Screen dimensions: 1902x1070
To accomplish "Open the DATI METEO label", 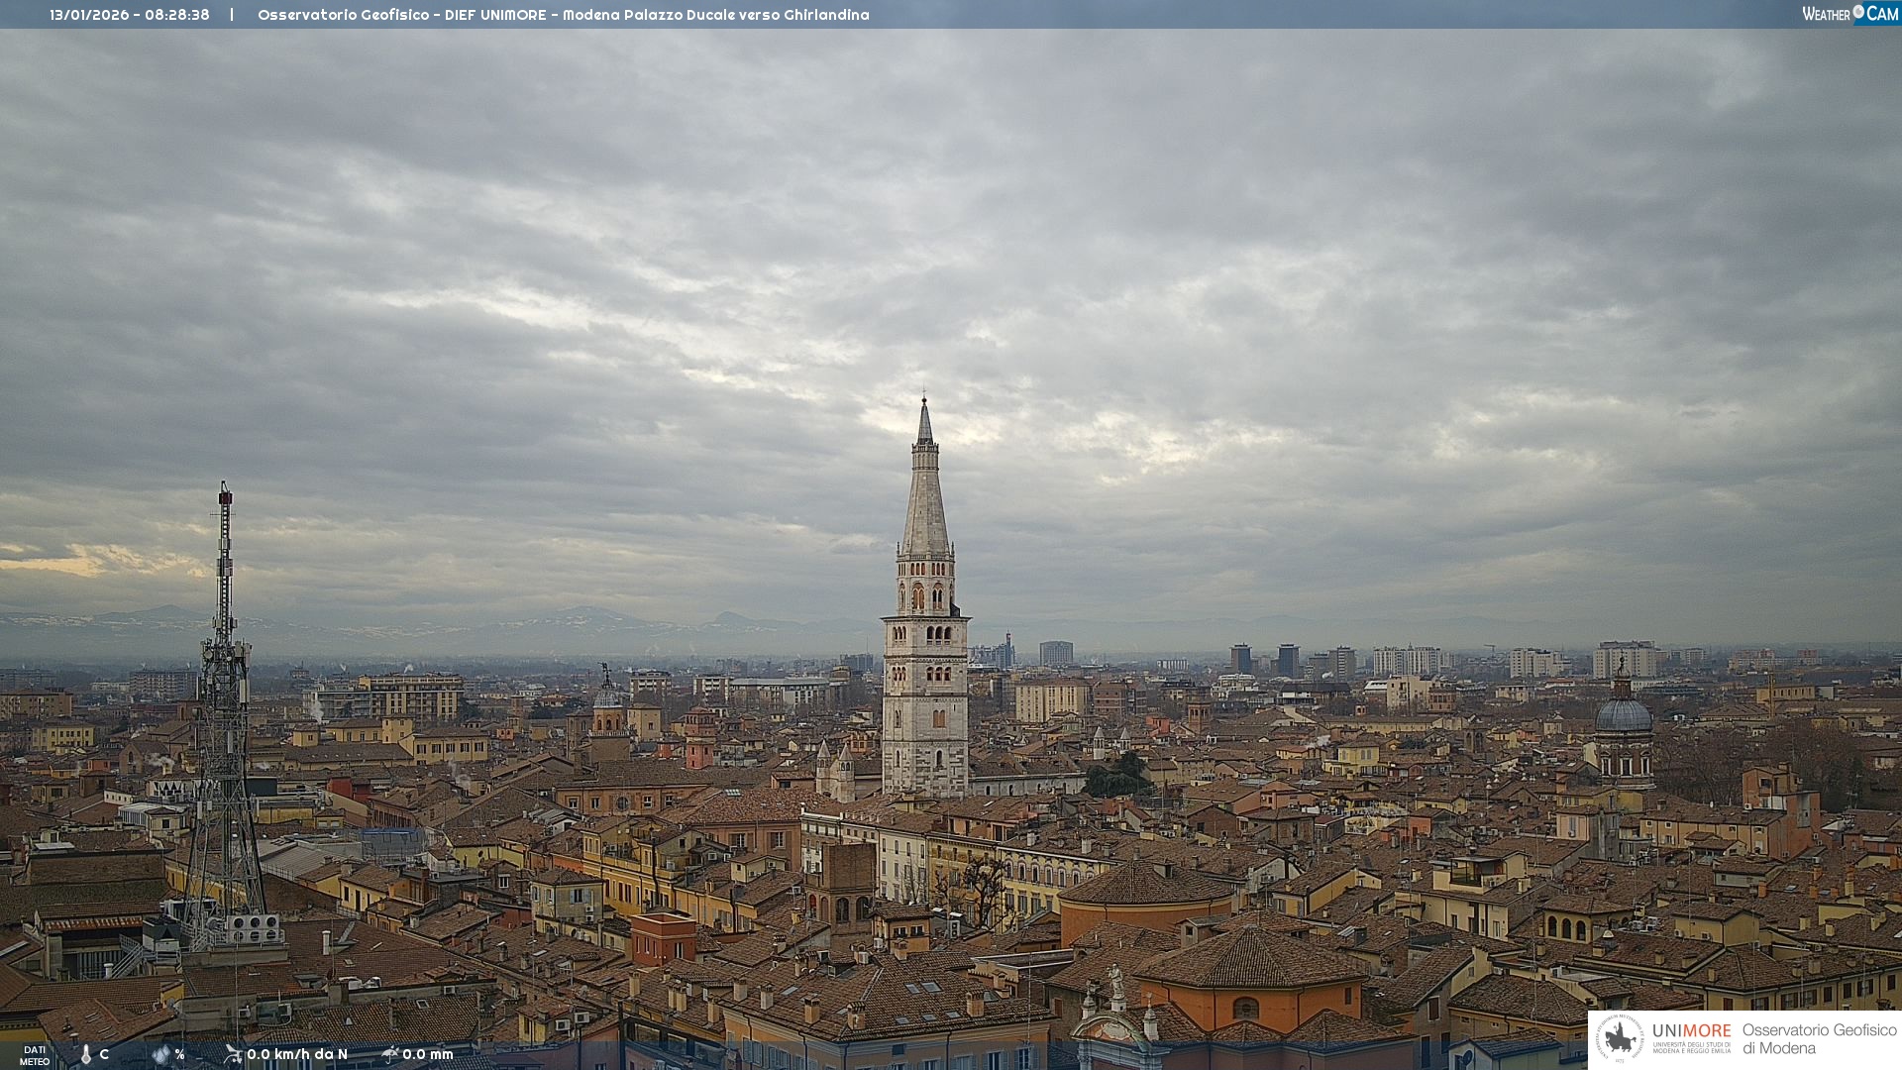I will click(35, 1055).
